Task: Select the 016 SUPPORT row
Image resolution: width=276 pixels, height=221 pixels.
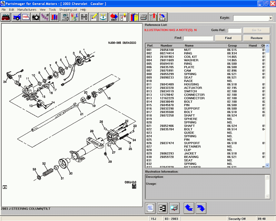Action: pyautogui.click(x=205, y=108)
